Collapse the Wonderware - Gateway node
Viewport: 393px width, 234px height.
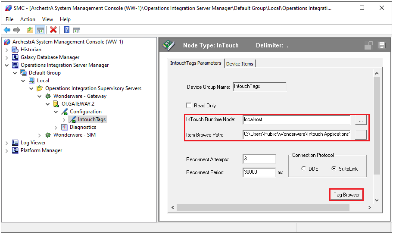39,97
